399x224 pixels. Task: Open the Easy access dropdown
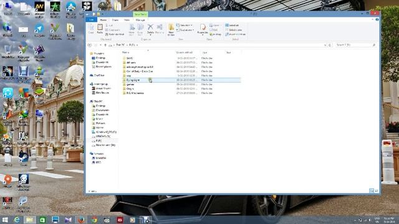(185, 30)
